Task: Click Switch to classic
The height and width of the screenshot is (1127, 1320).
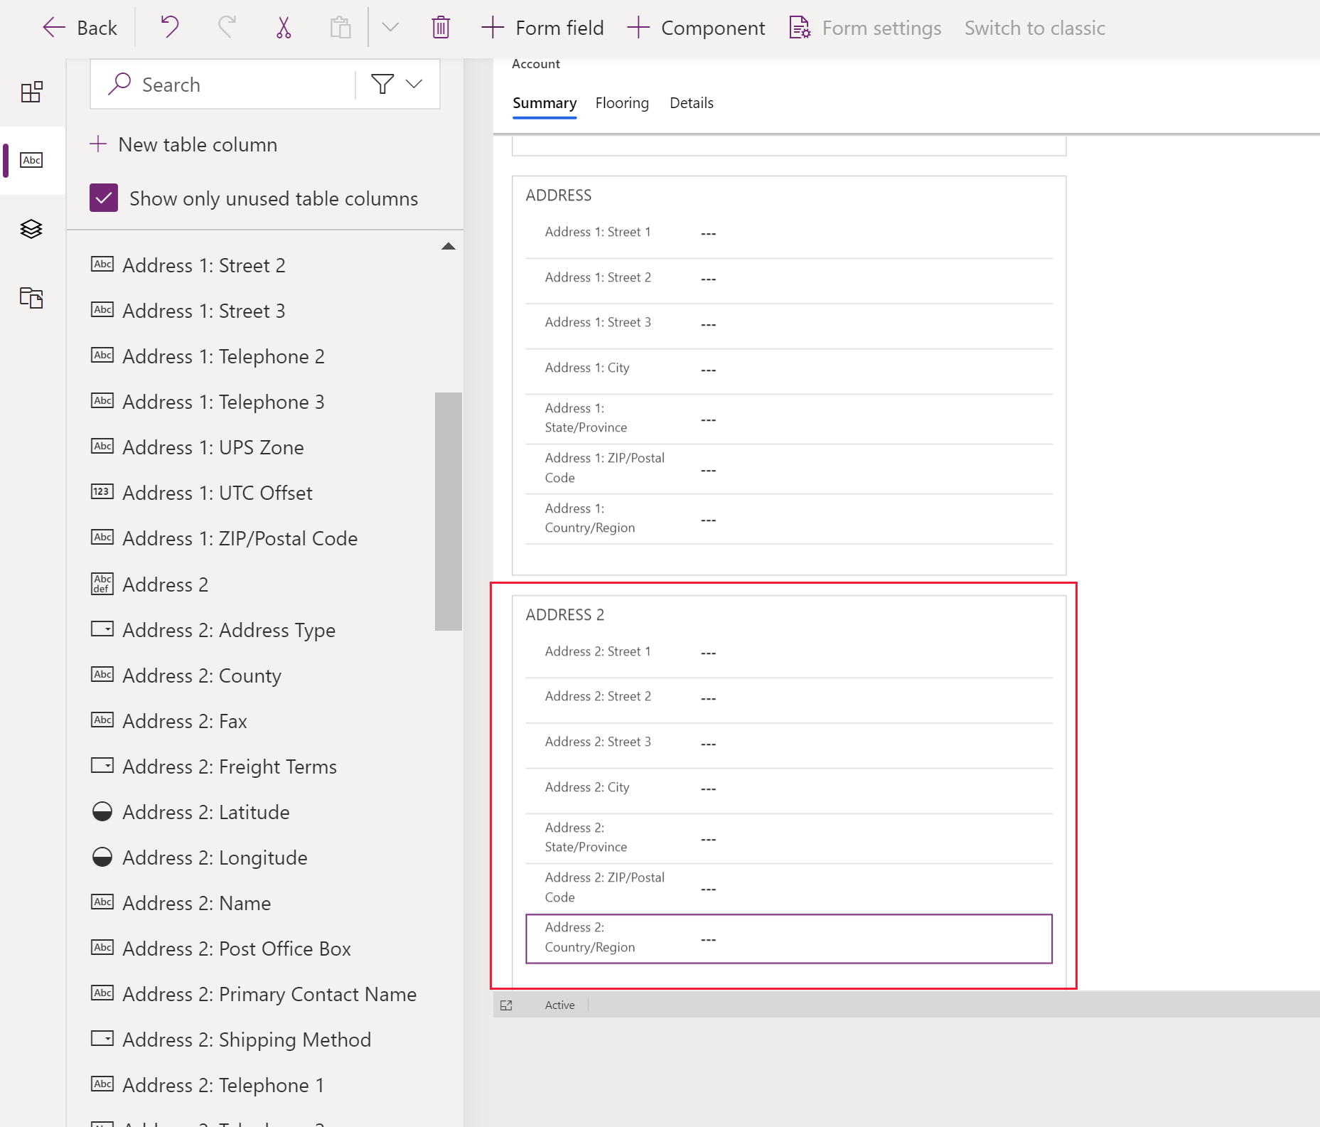Action: point(1034,27)
